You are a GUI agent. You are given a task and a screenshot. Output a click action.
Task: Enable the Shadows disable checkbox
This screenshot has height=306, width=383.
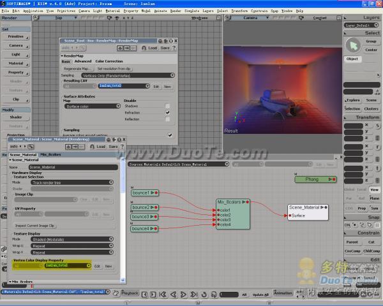pos(168,106)
